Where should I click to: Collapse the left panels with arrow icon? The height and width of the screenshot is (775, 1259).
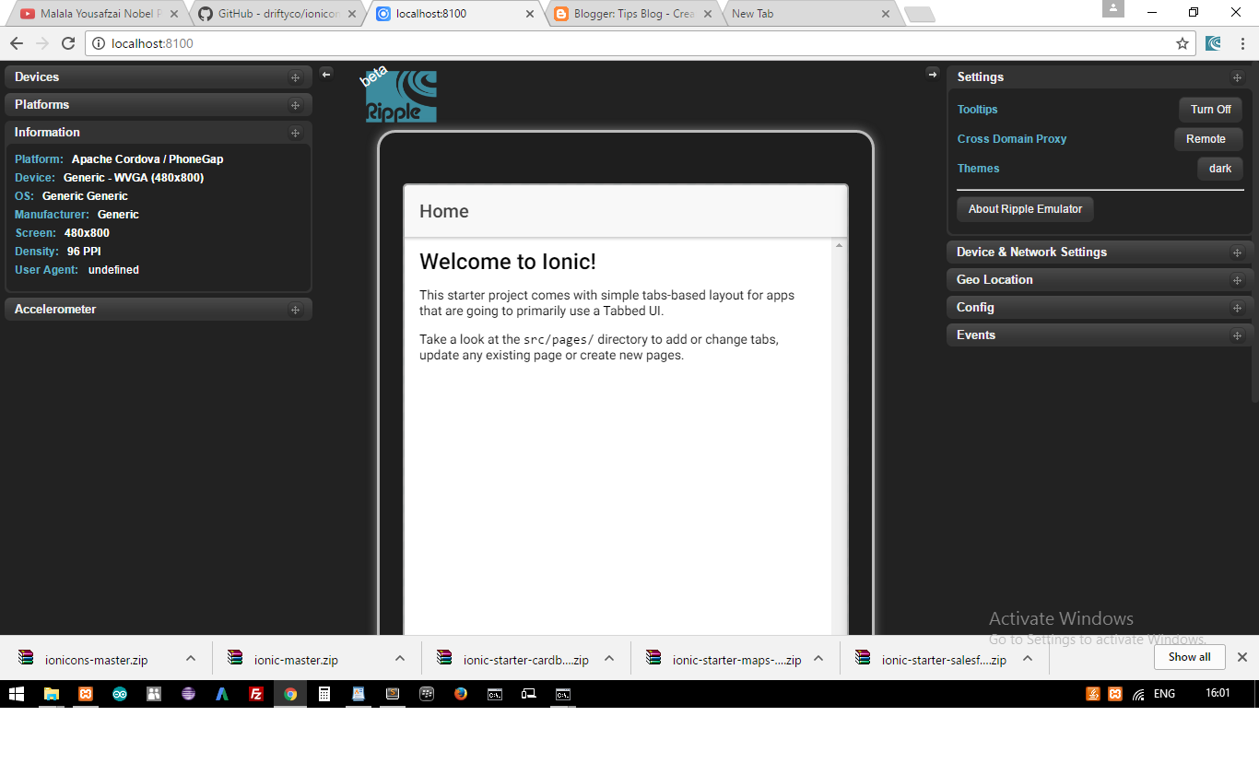tap(326, 74)
